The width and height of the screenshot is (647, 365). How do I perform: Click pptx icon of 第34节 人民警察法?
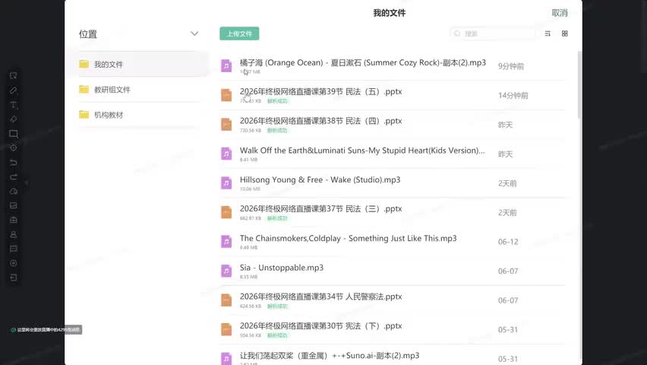(226, 300)
